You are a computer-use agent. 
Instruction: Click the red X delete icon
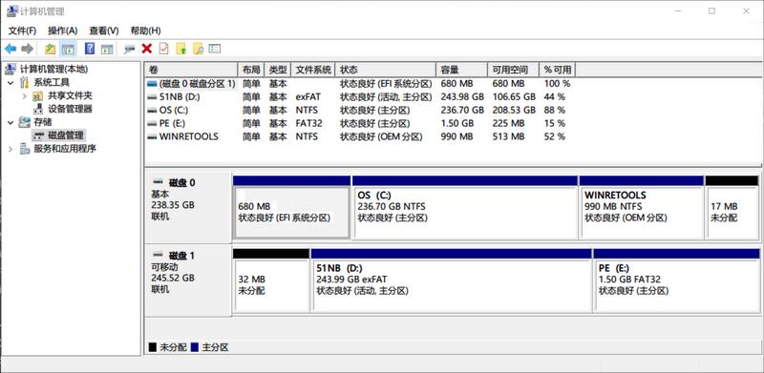147,49
